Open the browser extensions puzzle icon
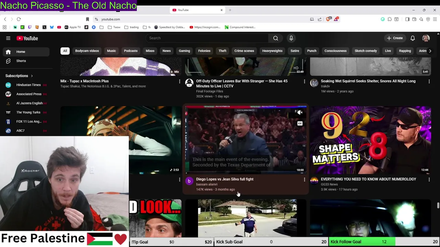Image resolution: width=440 pixels, height=247 pixels. click(389, 19)
